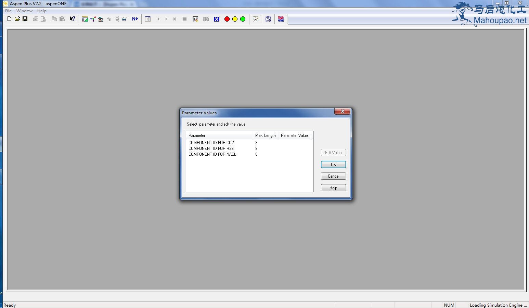The image size is (529, 308).
Task: Click the Parameter Value column header
Action: pos(295,136)
